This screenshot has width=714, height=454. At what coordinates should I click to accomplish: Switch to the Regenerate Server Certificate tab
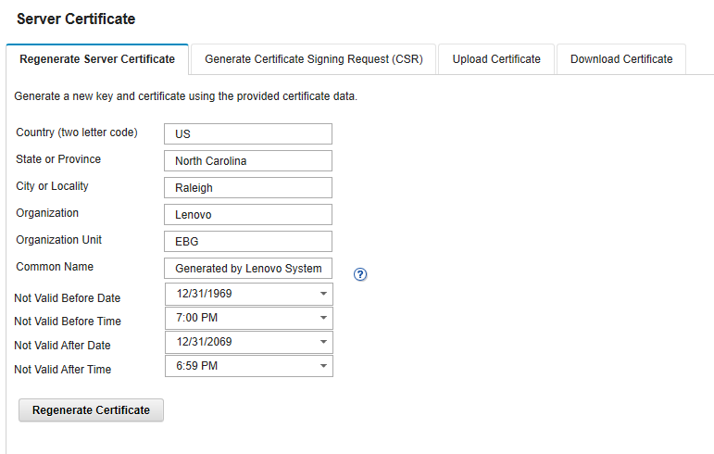97,59
